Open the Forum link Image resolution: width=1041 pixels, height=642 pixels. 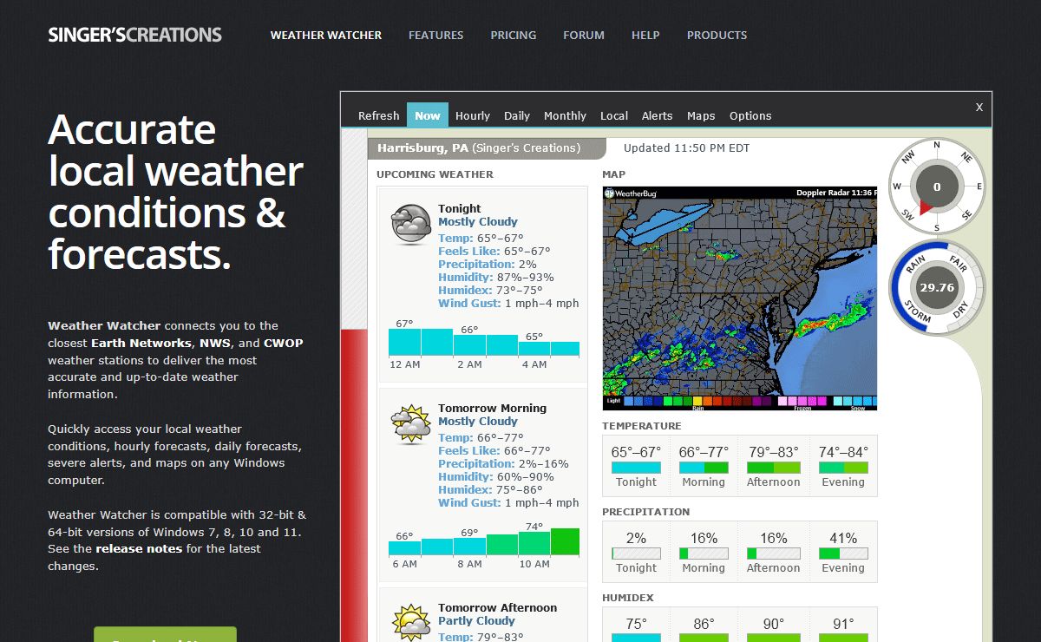point(584,36)
